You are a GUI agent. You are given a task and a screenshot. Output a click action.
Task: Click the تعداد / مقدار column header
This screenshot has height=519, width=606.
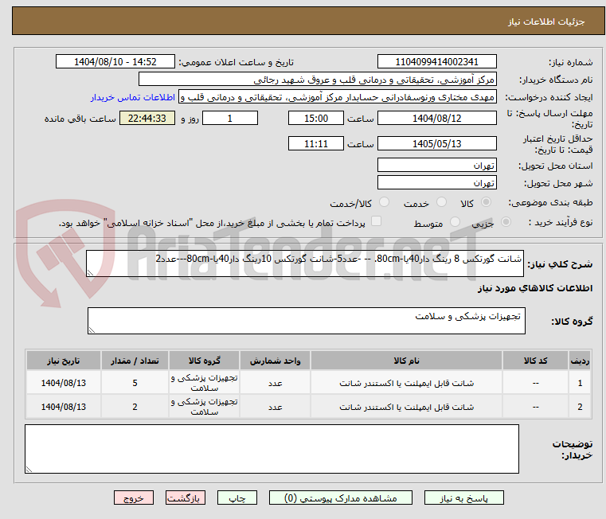tap(135, 361)
